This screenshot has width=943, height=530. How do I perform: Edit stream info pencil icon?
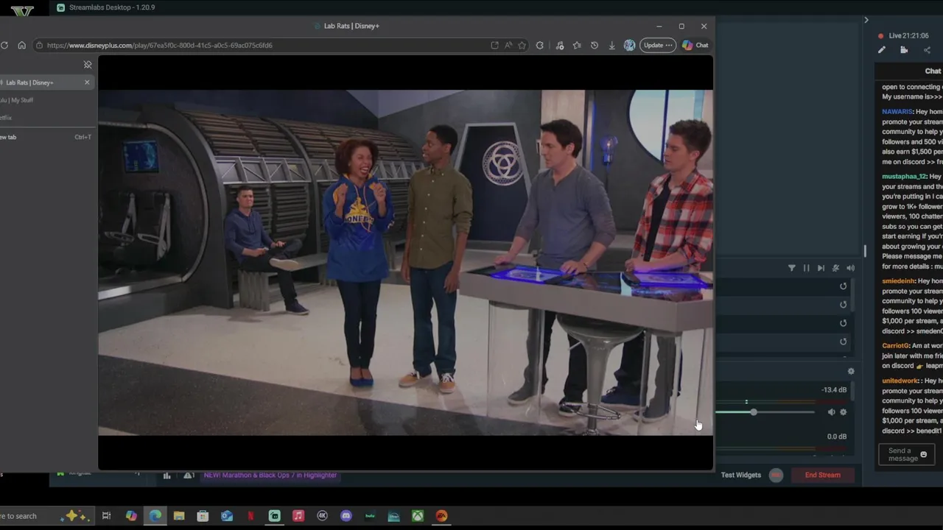pos(882,50)
